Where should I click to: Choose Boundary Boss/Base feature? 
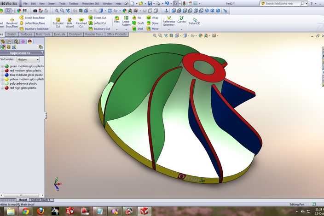34,29
